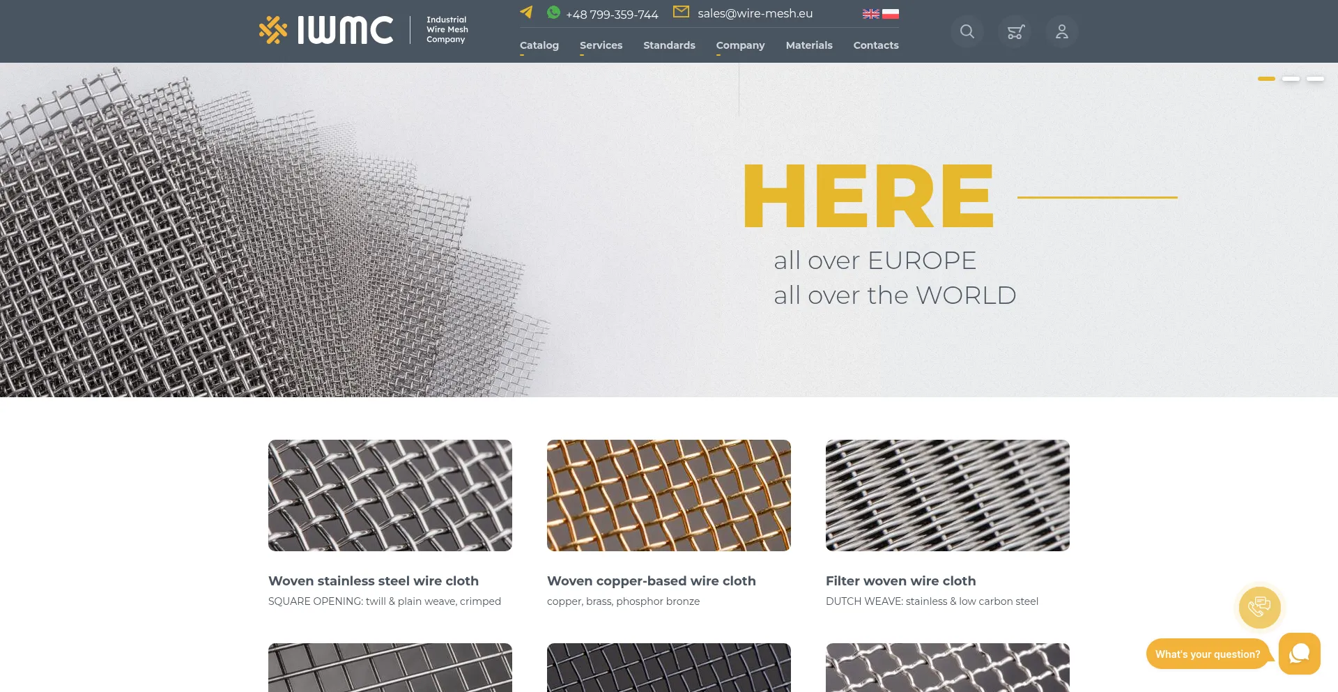Open the Contacts page
The image size is (1338, 692).
876,45
